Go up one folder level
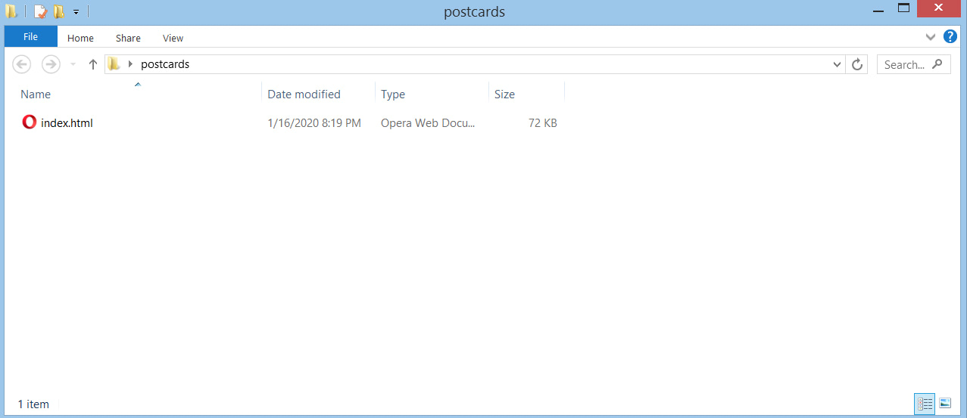 (93, 64)
